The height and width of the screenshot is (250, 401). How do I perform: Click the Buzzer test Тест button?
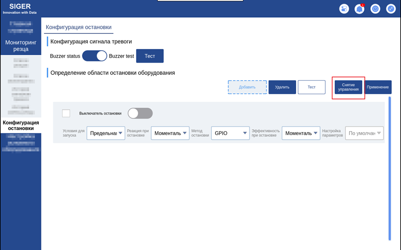coord(150,56)
